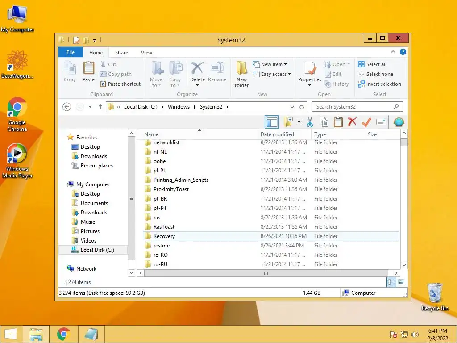Click the Open button in ribbon

point(337,64)
